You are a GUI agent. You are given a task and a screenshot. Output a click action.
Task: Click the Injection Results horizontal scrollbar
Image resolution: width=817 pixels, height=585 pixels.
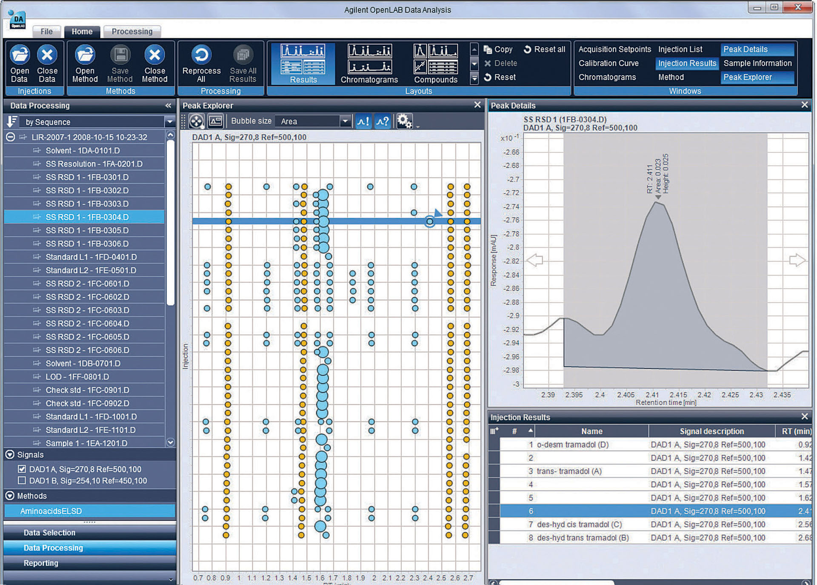point(557,582)
